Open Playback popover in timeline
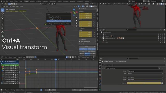This screenshot has width=166, height=93. pyautogui.click(x=8, y=90)
